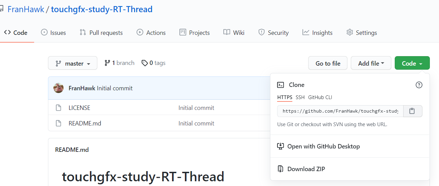Expand the master branch dropdown

[x=73, y=63]
